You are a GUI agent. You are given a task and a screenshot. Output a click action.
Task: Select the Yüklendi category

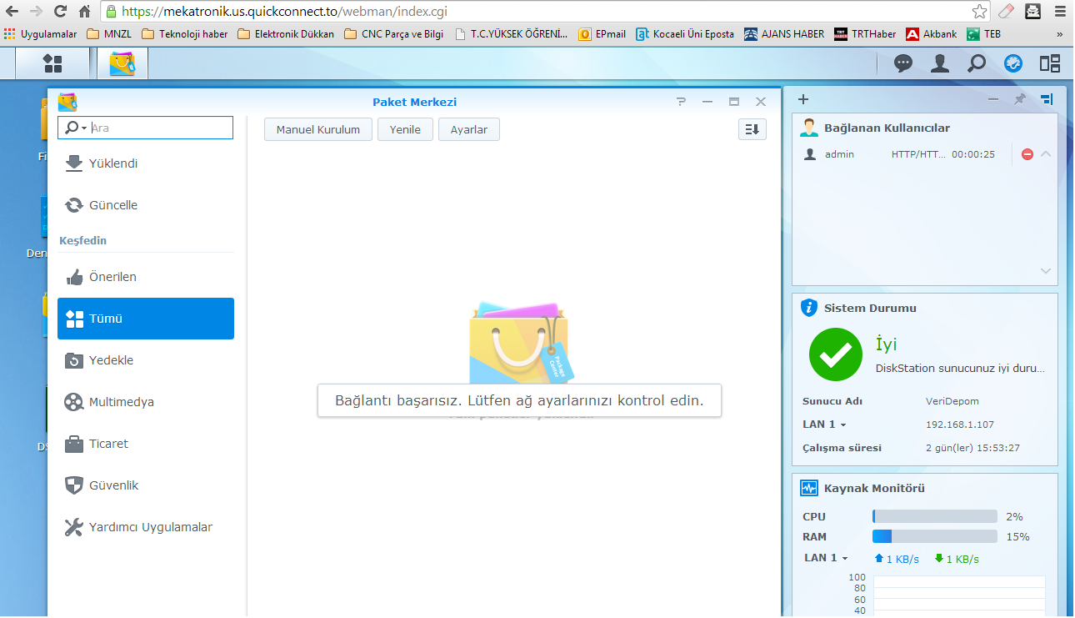(113, 163)
